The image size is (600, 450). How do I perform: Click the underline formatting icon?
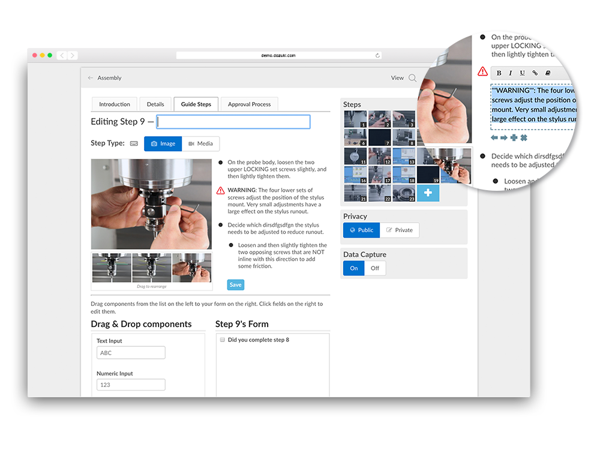[522, 73]
